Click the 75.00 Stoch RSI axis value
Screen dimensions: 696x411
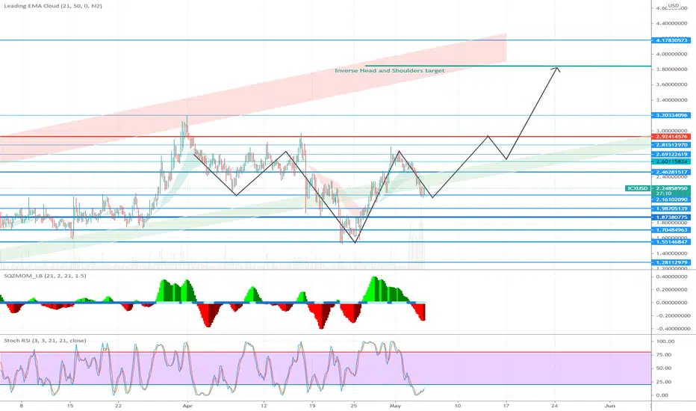point(665,355)
